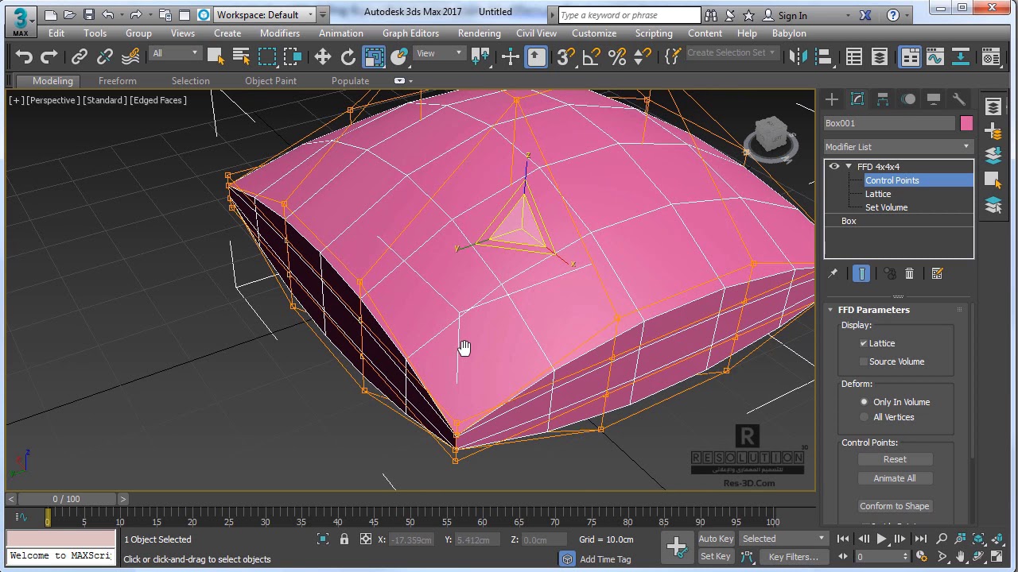1018x572 pixels.
Task: Switch to the Object Paint ribbon tab
Action: click(x=270, y=81)
